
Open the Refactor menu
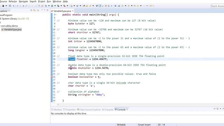pos(13,1)
